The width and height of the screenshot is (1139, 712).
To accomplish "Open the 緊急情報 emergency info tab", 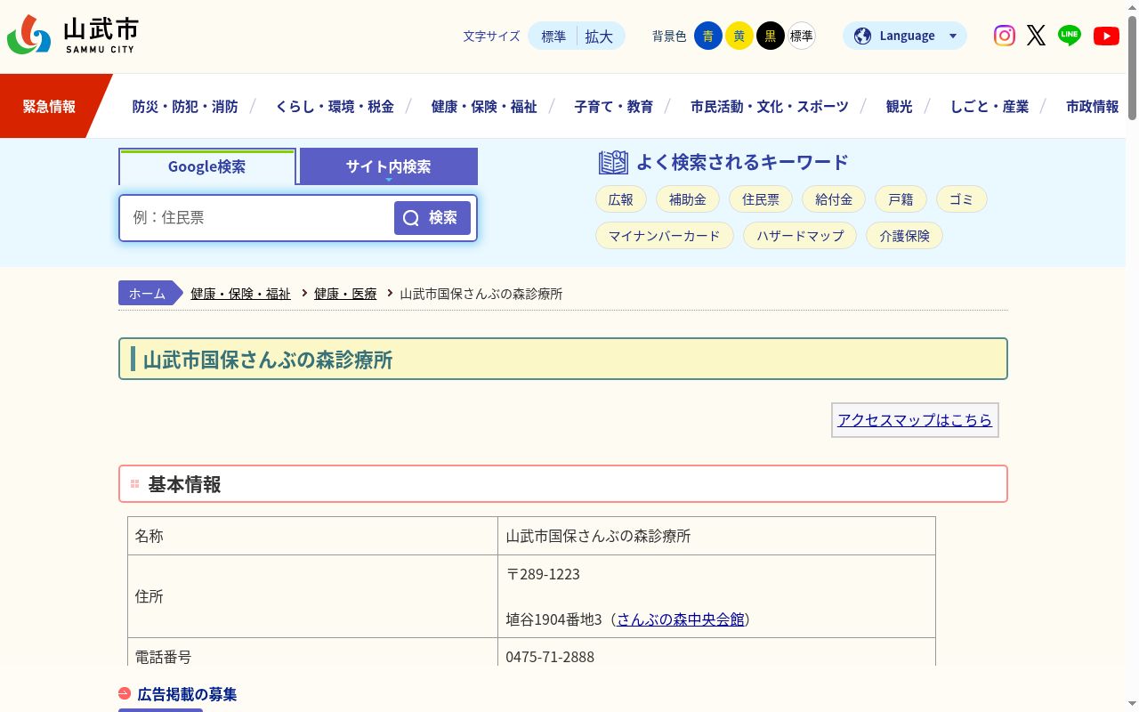I will point(49,106).
